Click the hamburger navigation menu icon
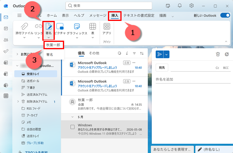 tap(19, 15)
